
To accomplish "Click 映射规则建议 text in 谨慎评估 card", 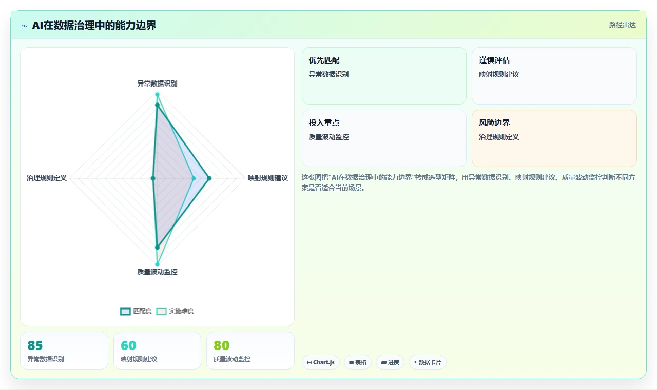I will [x=499, y=74].
